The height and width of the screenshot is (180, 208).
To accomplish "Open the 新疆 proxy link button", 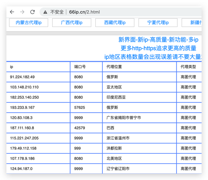I will click(192, 23).
